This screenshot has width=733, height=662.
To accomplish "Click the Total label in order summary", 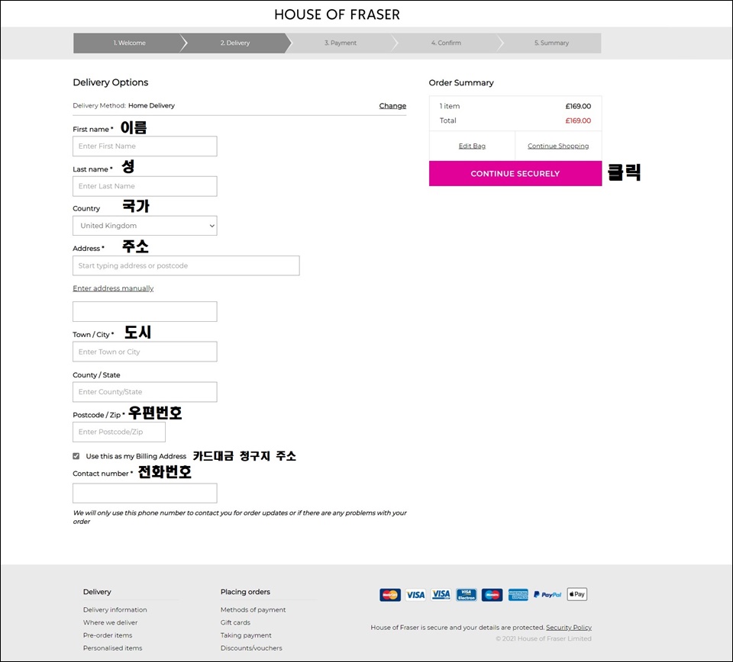I will [448, 121].
